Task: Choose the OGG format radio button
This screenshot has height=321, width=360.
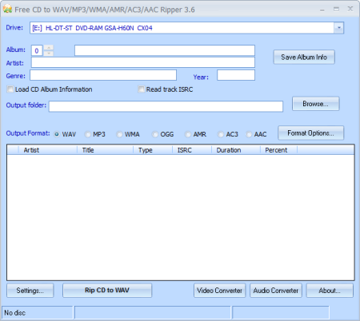Action: tap(155, 134)
